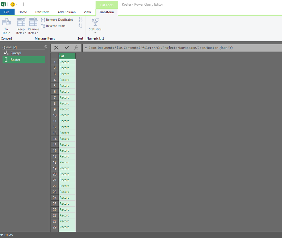Switch to the Add Column tab
Image resolution: width=282 pixels, height=238 pixels.
pos(67,12)
